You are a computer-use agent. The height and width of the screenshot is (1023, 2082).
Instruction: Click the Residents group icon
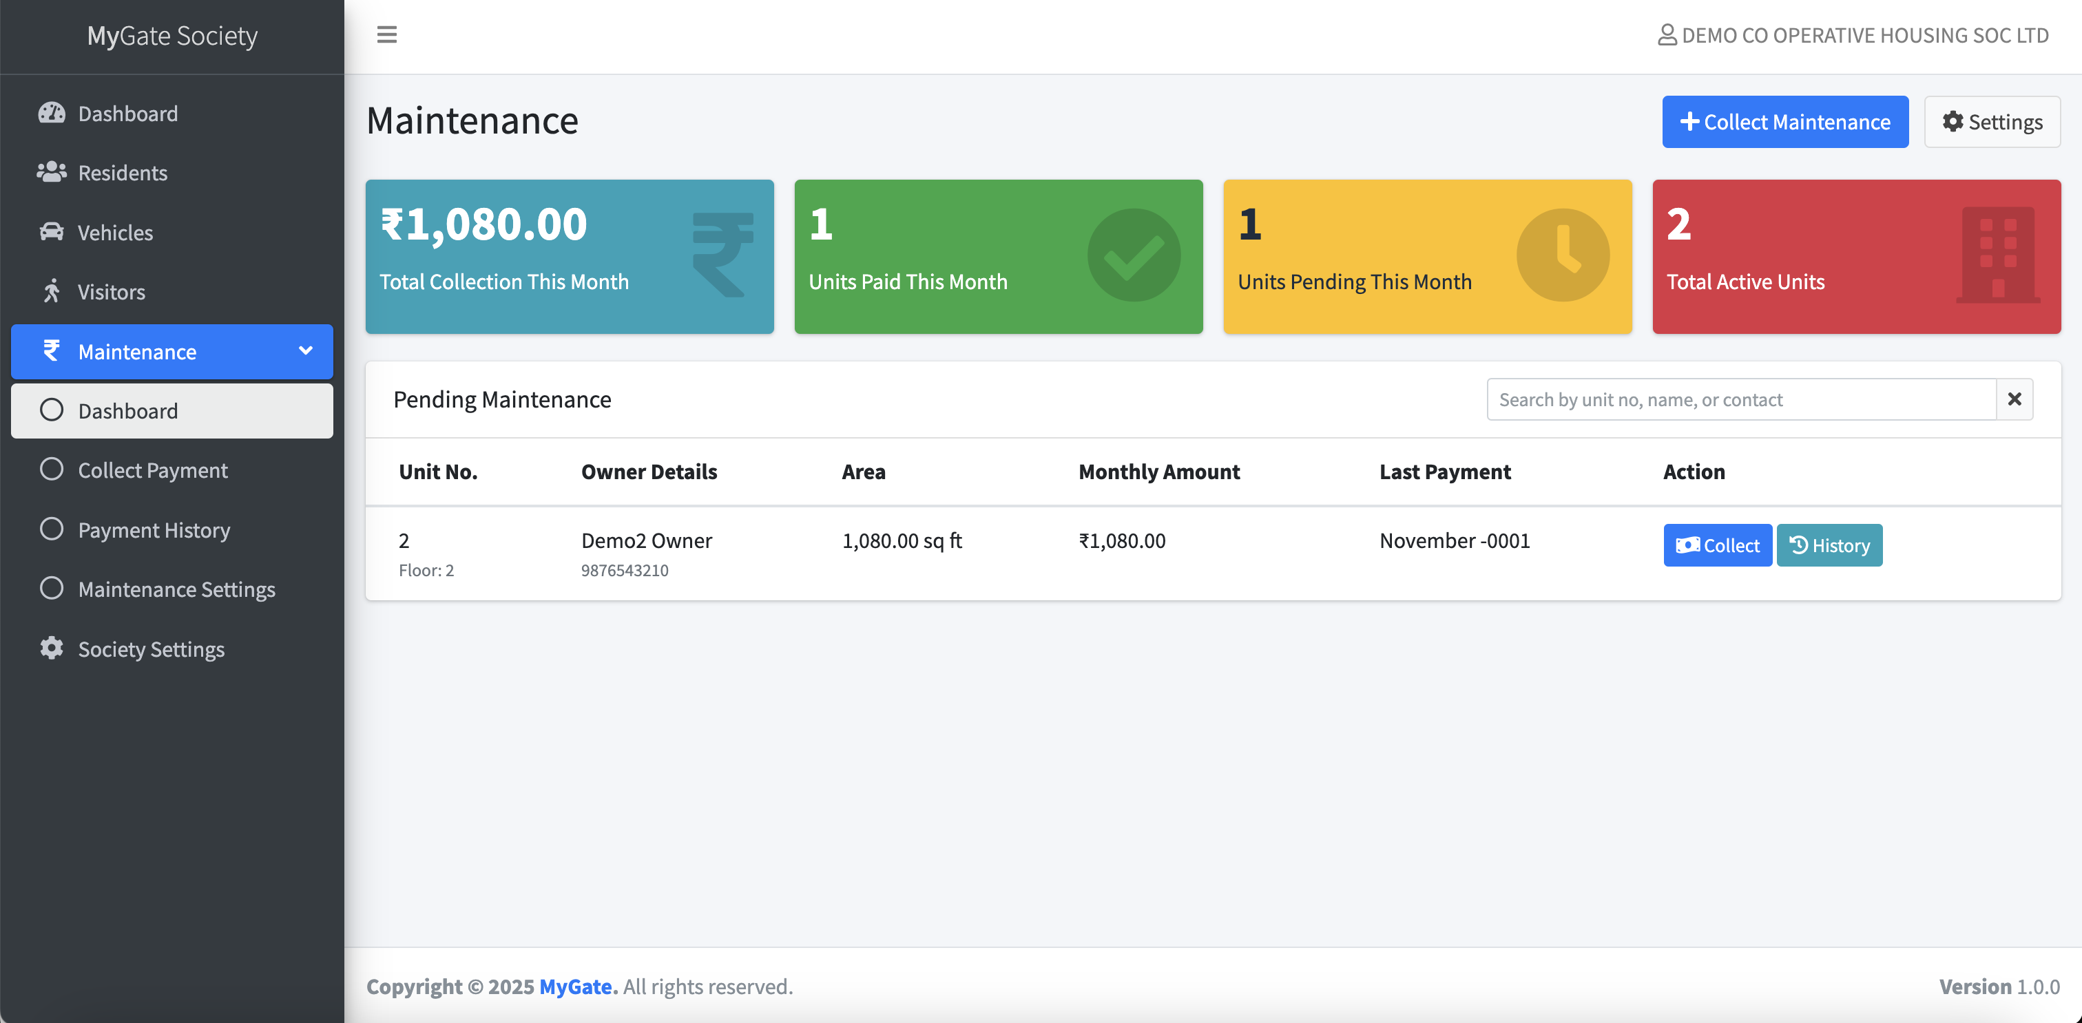click(52, 172)
